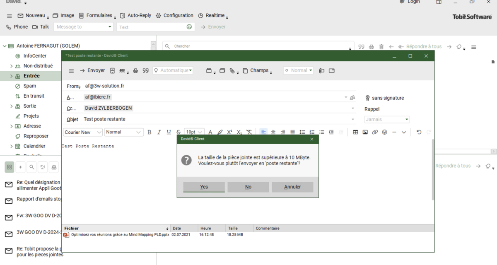The image size is (497, 265).
Task: Insert a table
Action: click(355, 132)
